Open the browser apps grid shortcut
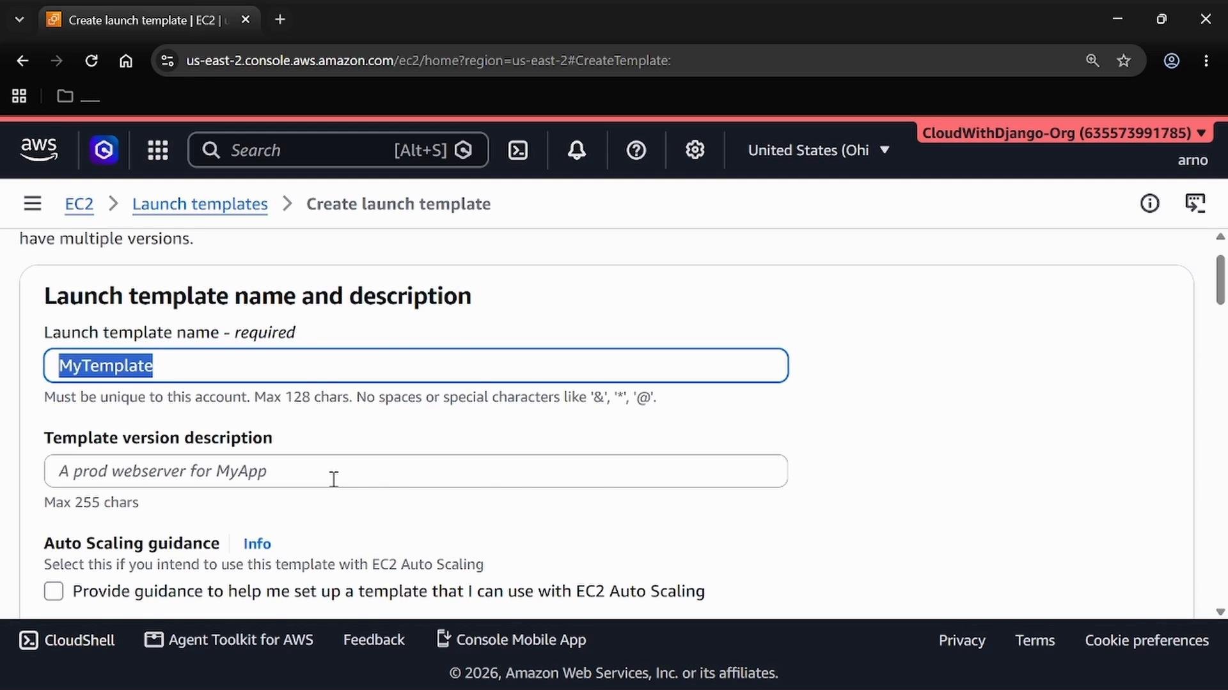 [x=19, y=96]
